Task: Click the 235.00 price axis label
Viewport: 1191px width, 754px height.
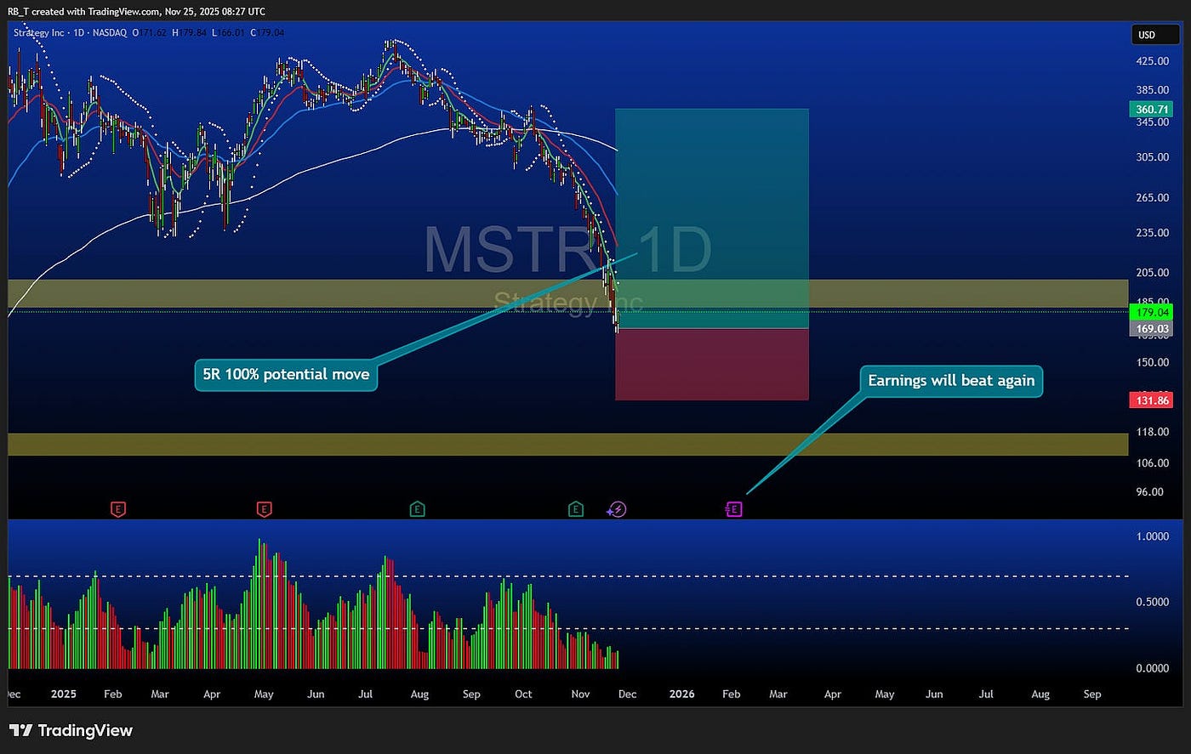Action: tap(1152, 233)
